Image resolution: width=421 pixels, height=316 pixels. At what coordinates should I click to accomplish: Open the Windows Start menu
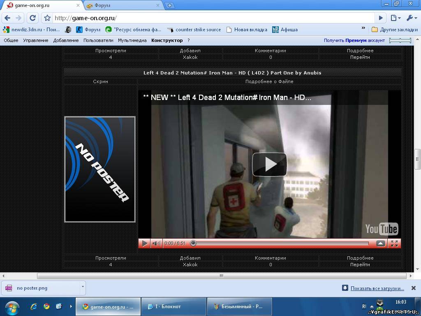pos(12,308)
